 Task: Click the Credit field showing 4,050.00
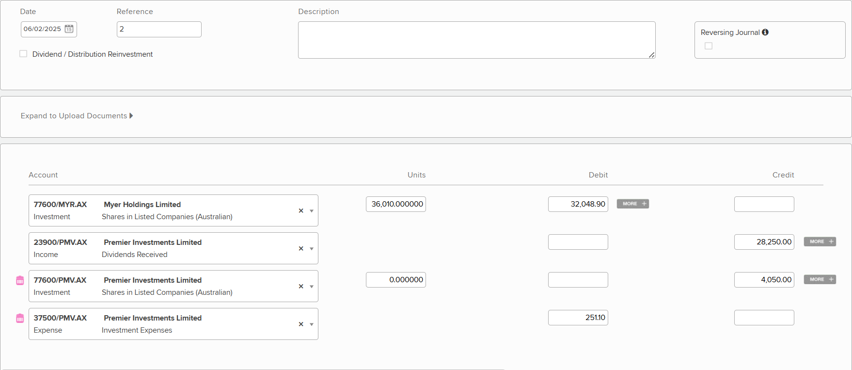click(764, 280)
